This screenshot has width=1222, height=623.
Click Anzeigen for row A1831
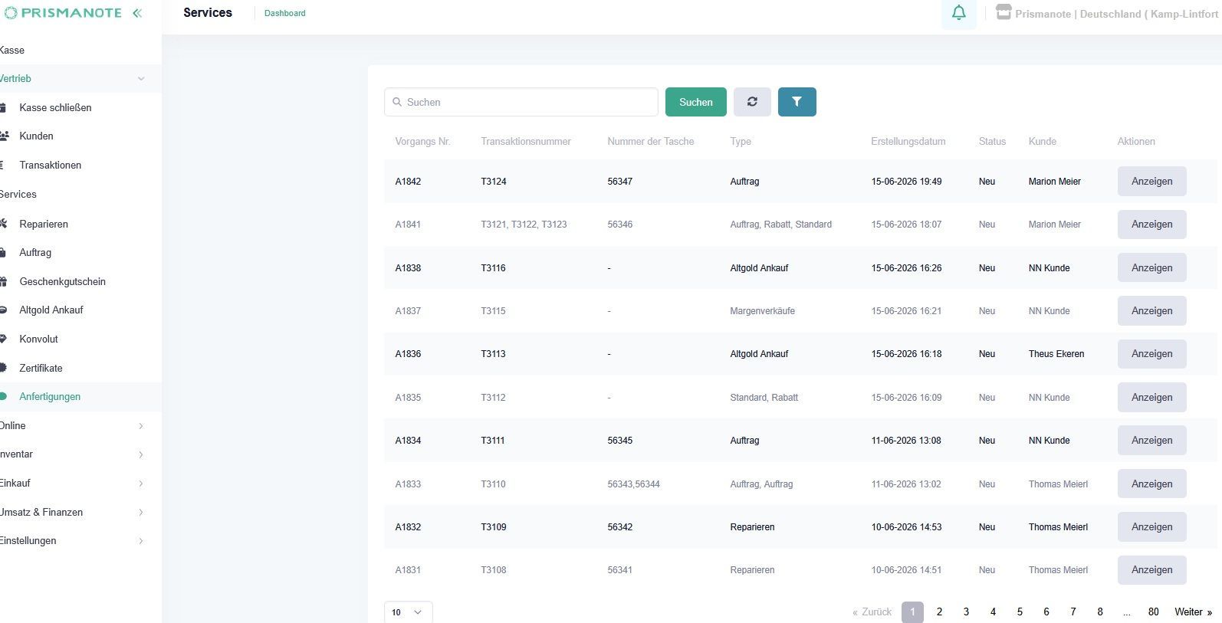[x=1151, y=570]
